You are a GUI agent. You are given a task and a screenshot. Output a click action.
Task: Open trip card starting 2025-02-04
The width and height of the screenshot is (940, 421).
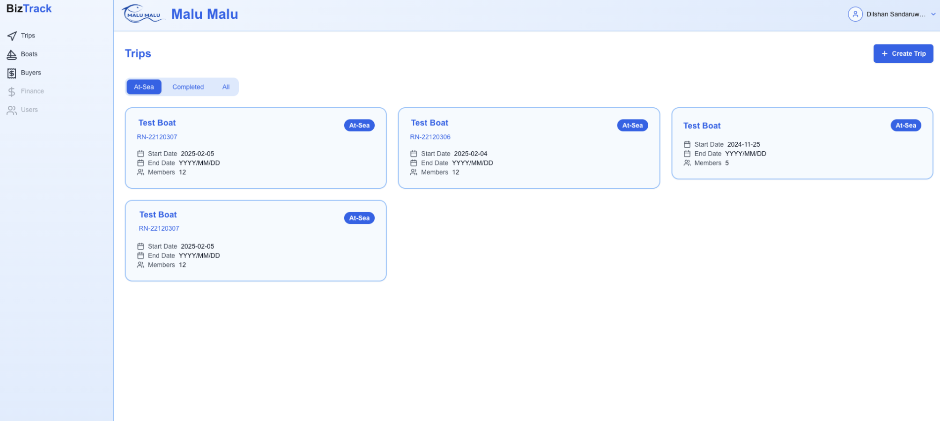pos(529,148)
